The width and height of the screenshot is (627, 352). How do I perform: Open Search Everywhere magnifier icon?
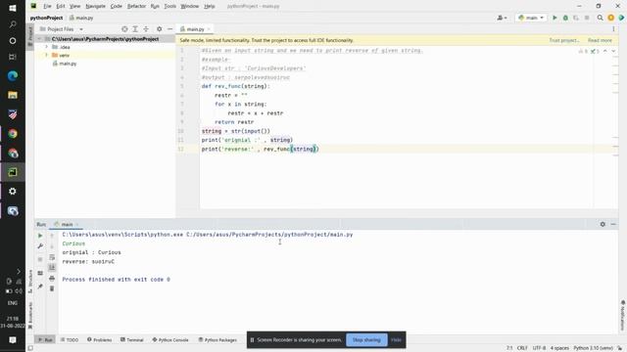point(600,18)
